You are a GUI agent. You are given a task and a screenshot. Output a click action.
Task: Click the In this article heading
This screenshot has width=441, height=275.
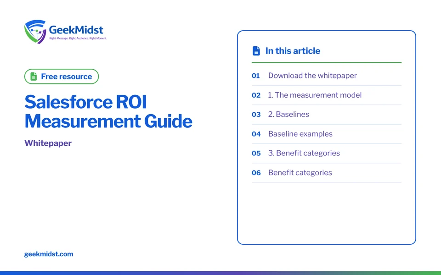click(293, 51)
